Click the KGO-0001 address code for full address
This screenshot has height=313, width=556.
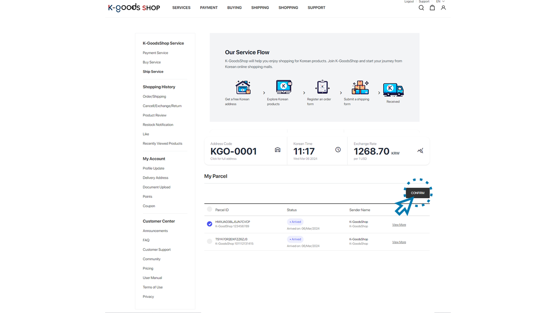[233, 152]
